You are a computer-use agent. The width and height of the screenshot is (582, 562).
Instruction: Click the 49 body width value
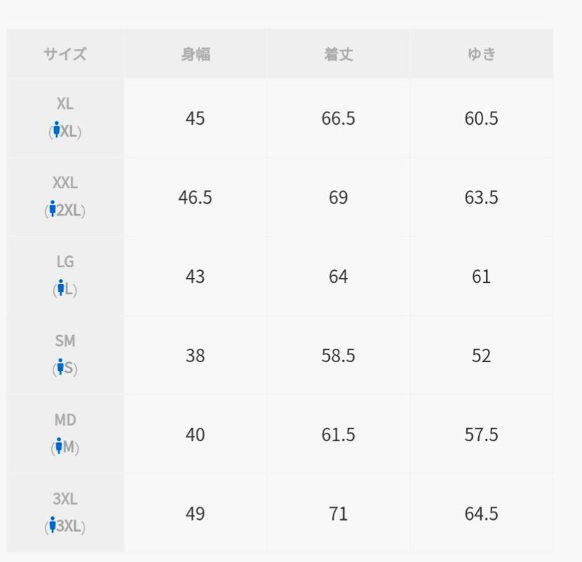pos(195,514)
